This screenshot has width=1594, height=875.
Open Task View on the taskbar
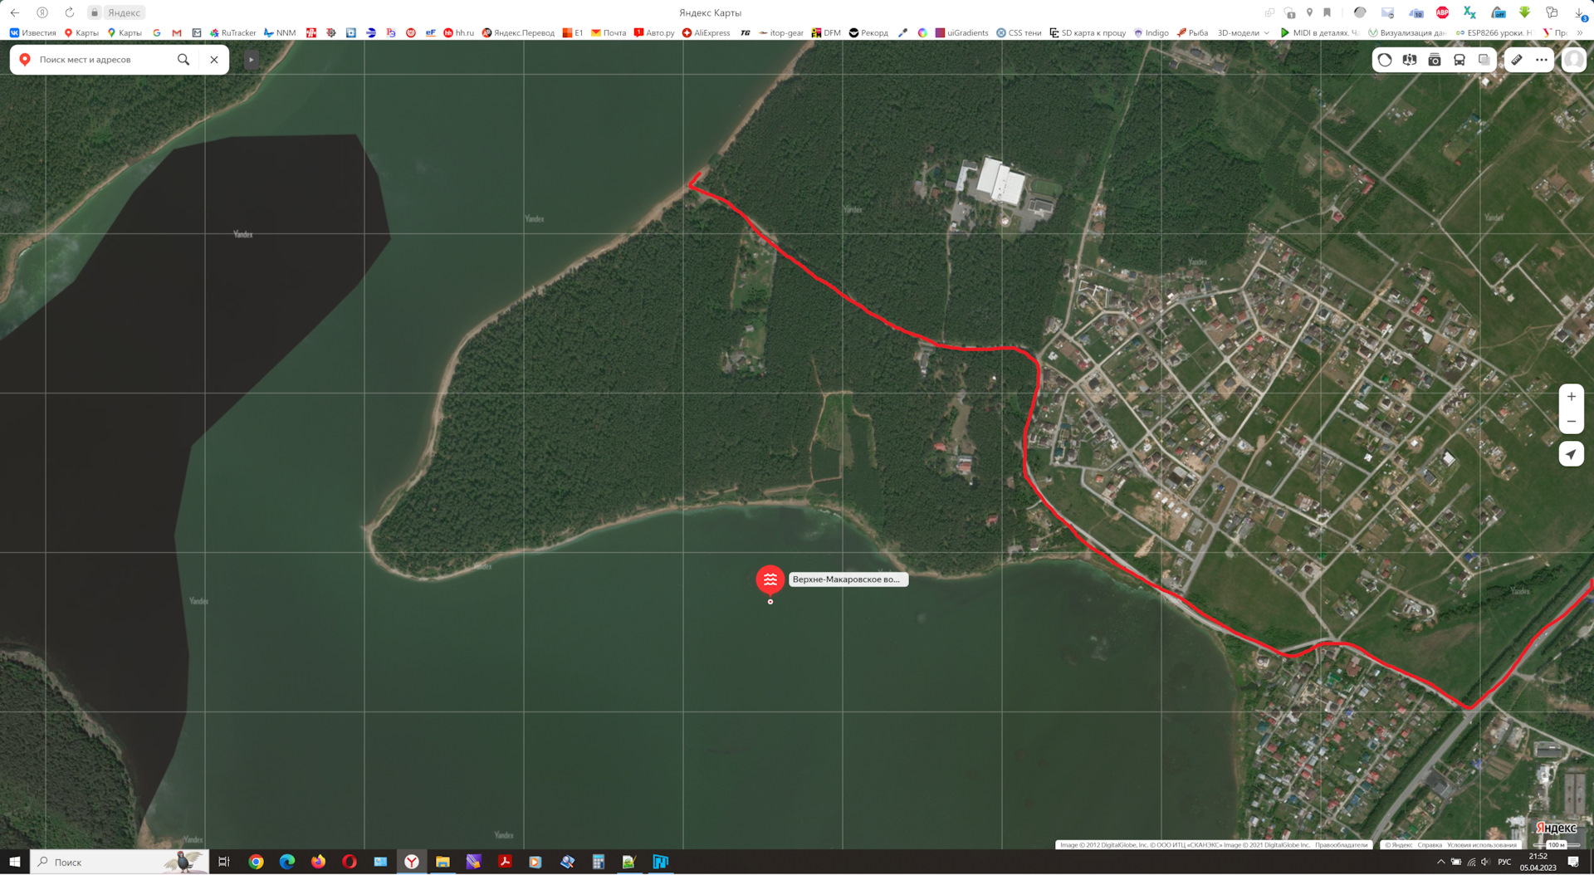[224, 862]
